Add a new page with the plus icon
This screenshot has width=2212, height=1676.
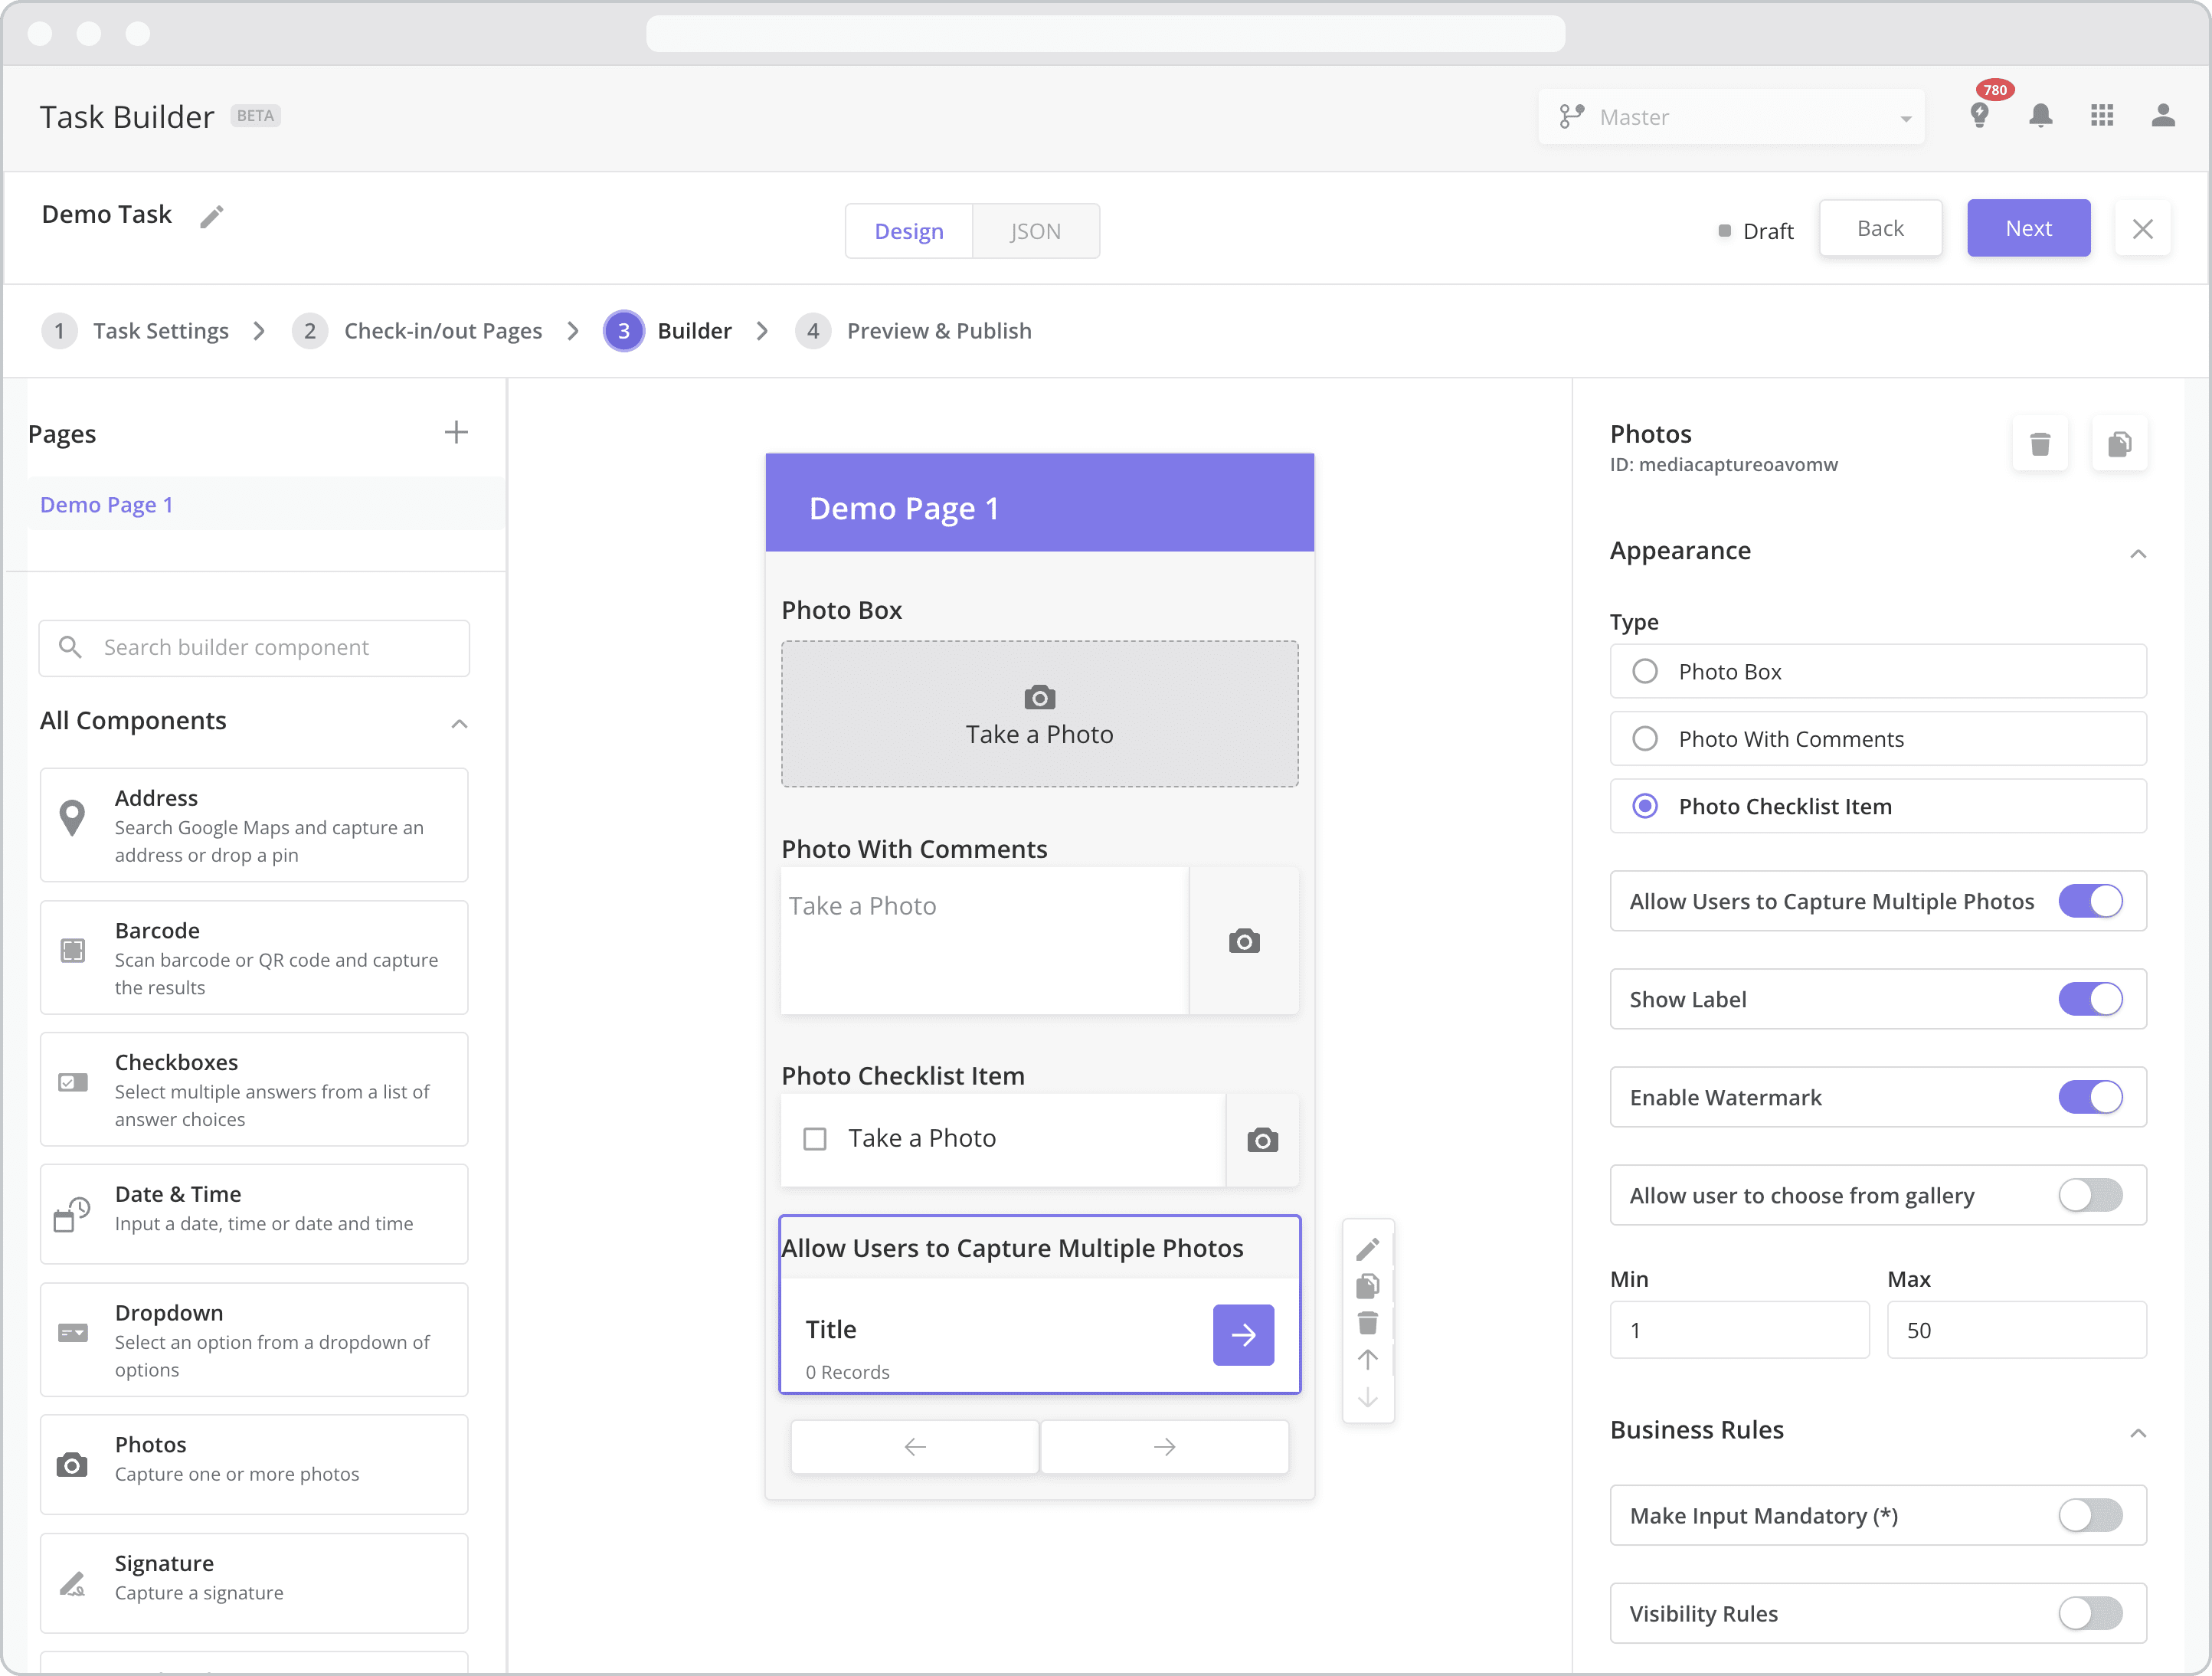coord(456,432)
